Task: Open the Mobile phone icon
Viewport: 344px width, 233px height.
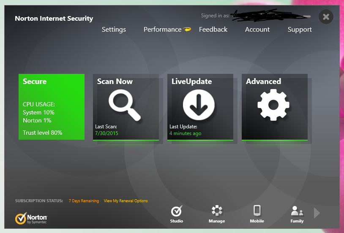Action: pyautogui.click(x=257, y=214)
